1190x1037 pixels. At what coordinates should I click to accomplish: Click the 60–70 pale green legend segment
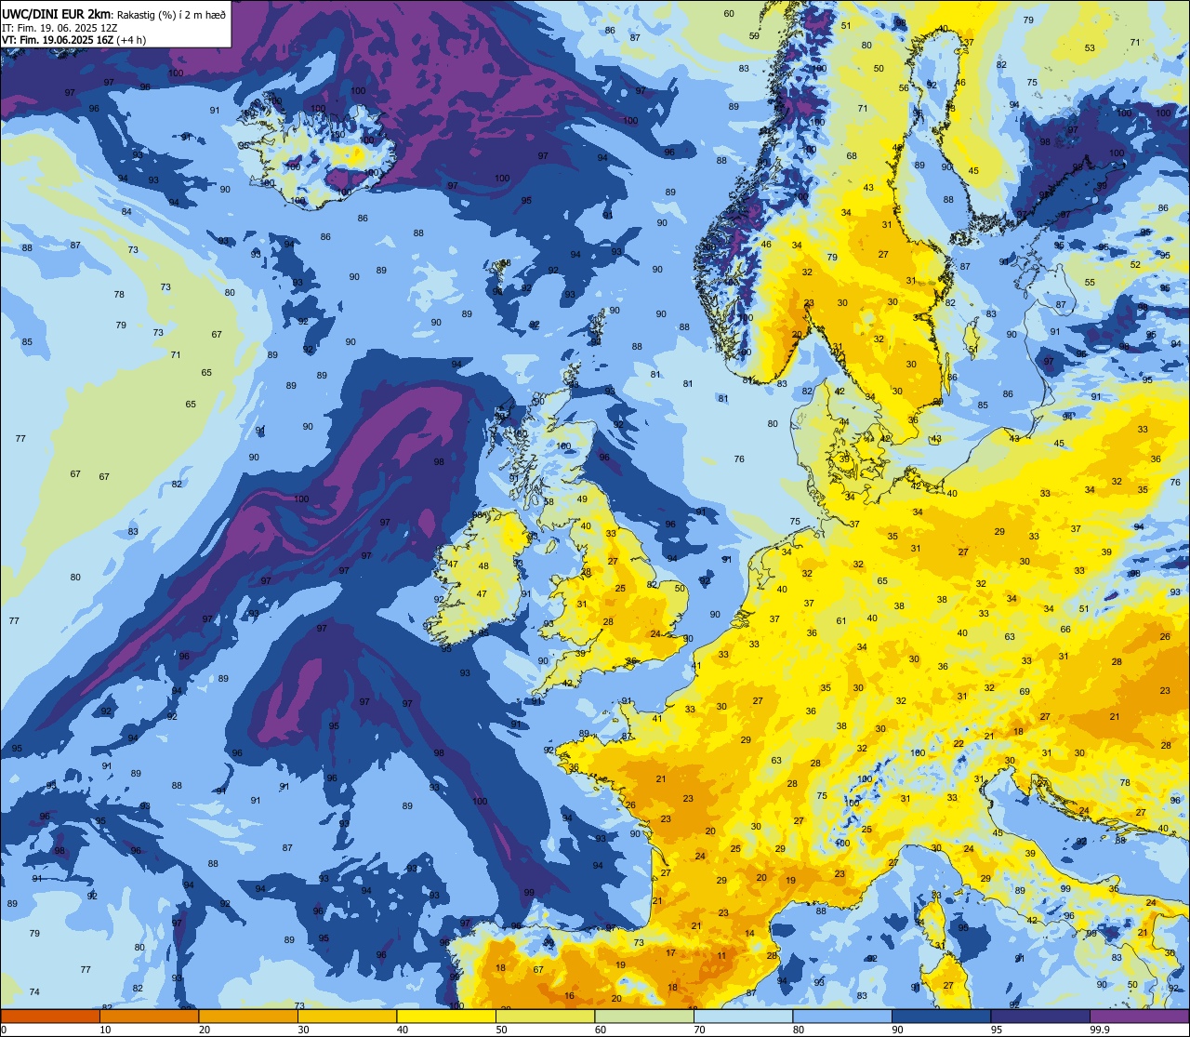[x=644, y=1017]
